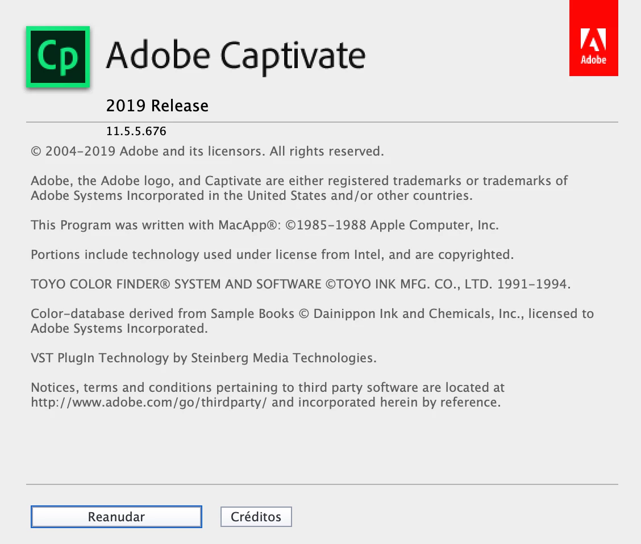Click the Notices, terms and conditions line
The height and width of the screenshot is (544, 641).
coord(268,387)
